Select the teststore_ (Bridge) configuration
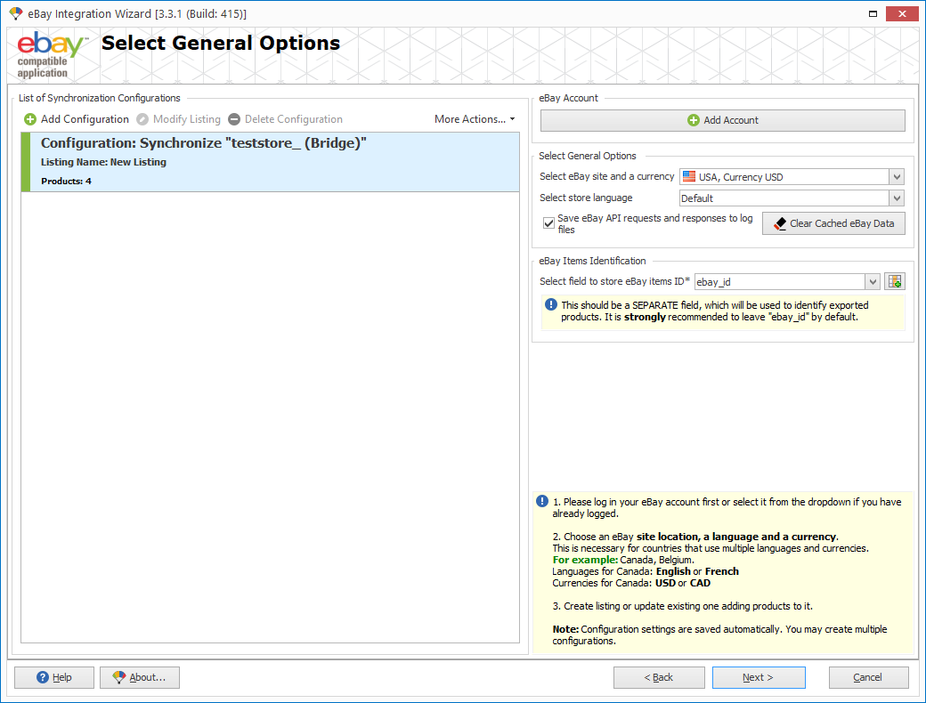Viewport: 926px width, 703px height. 271,162
